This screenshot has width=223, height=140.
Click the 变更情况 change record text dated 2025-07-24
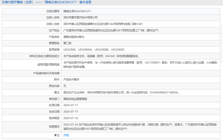(x=140, y=124)
